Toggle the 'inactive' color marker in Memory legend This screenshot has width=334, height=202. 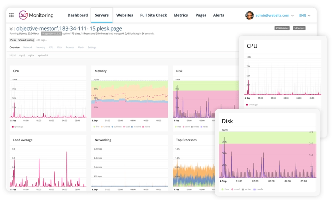pyautogui.click(x=132, y=127)
